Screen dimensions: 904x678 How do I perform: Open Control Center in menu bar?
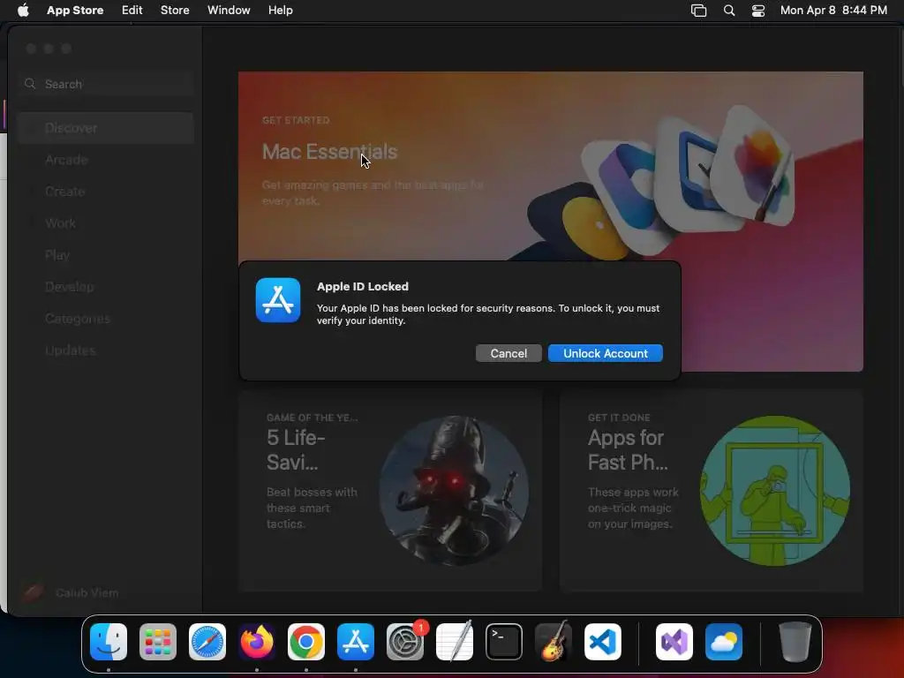click(x=758, y=11)
